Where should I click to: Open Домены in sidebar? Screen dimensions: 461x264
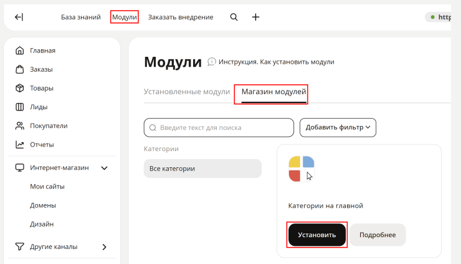pos(43,205)
